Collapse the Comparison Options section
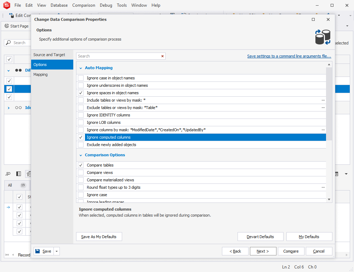This screenshot has width=354, height=272. (81, 155)
